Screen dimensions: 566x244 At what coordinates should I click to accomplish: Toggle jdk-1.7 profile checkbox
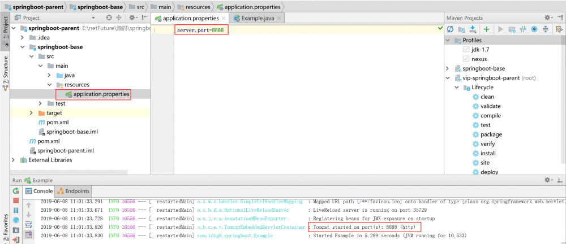click(466, 49)
